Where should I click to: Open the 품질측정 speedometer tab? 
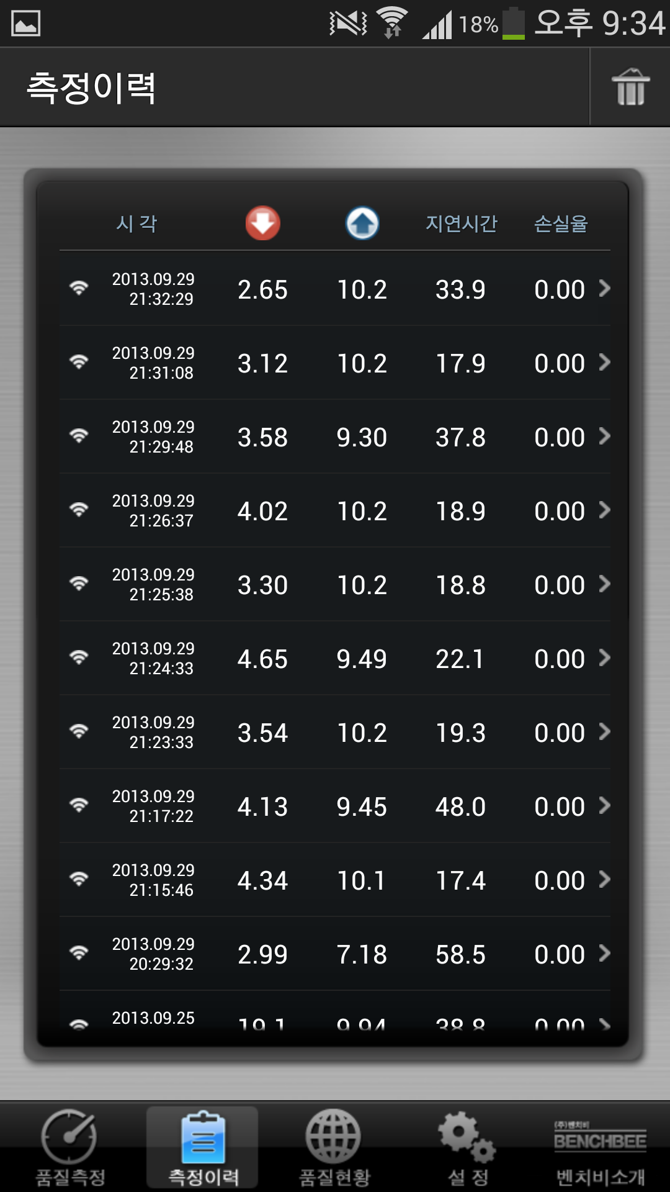[69, 1147]
